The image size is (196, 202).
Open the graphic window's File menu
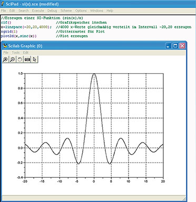6,53
